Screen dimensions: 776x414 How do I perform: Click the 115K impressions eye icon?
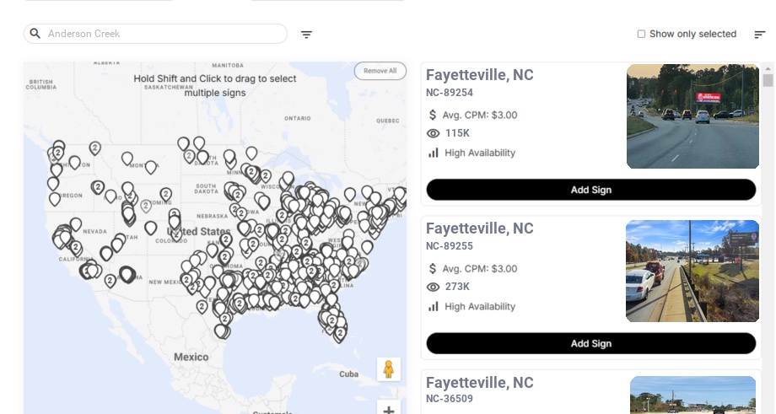click(x=434, y=133)
